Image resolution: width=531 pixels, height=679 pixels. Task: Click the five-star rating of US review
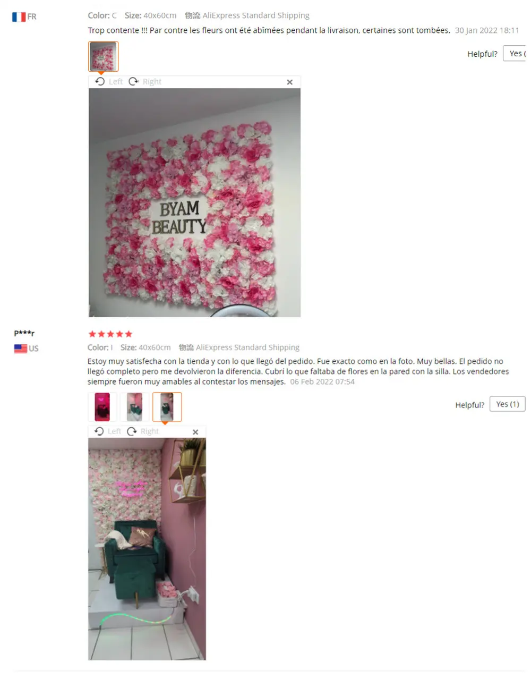click(x=110, y=334)
